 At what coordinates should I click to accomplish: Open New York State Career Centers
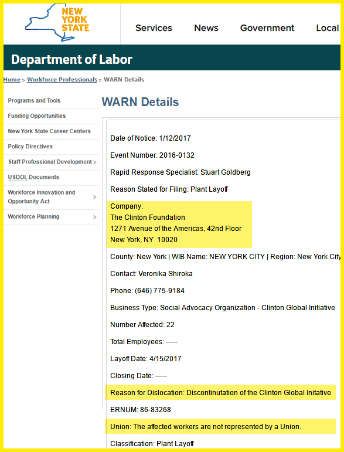pos(49,131)
